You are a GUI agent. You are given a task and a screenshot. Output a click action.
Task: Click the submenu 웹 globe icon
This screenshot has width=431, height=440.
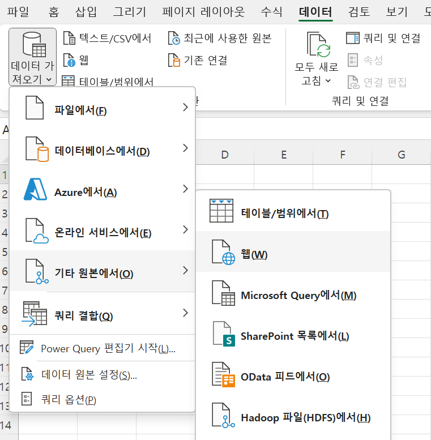[x=223, y=252]
